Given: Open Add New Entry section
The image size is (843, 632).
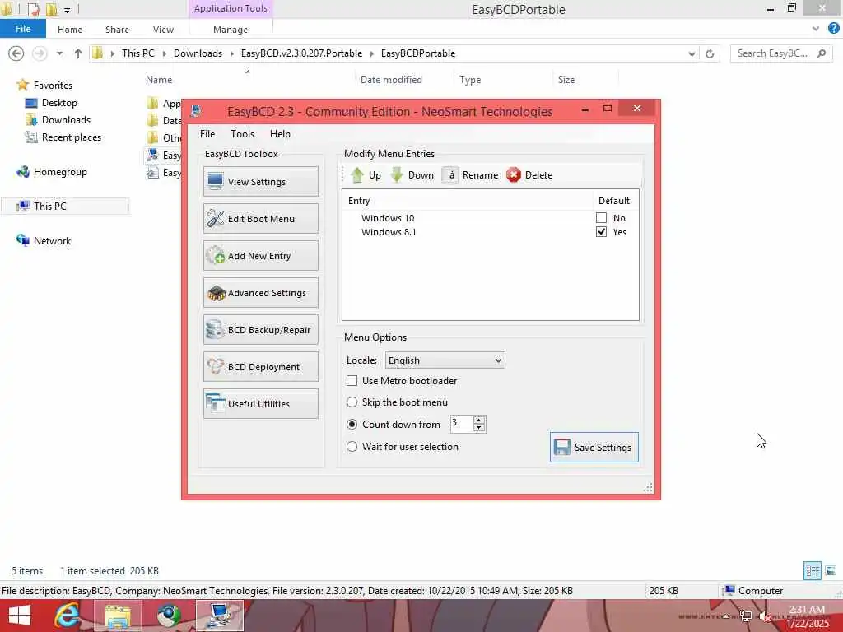Looking at the screenshot, I should (261, 256).
